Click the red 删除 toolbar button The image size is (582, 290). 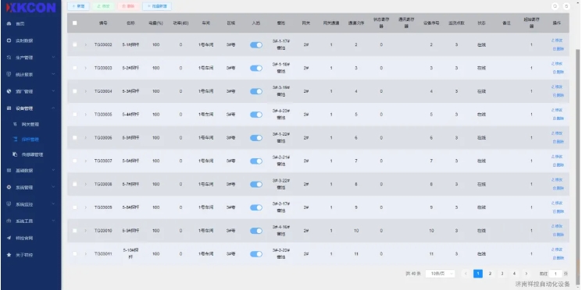click(x=128, y=6)
